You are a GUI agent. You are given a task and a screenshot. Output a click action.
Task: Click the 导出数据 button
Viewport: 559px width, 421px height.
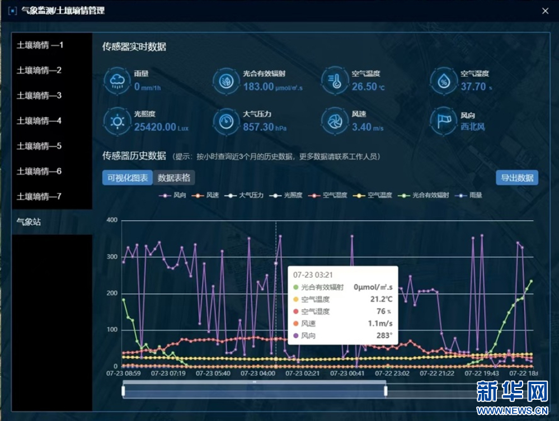[x=517, y=178]
